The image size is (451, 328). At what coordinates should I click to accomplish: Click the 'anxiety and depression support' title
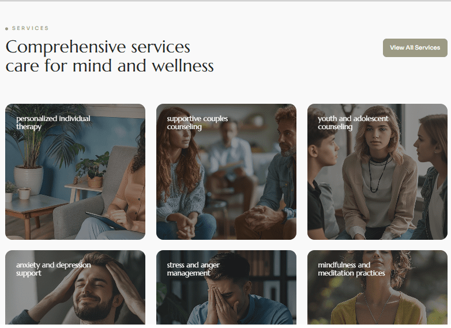point(54,269)
